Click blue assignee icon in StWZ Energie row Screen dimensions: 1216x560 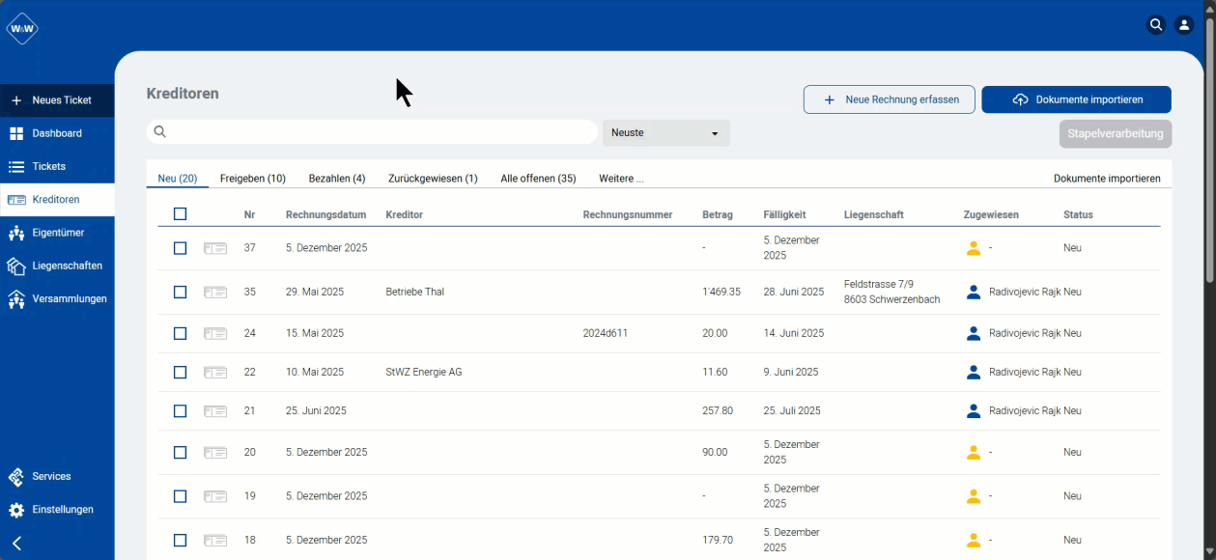coord(974,372)
